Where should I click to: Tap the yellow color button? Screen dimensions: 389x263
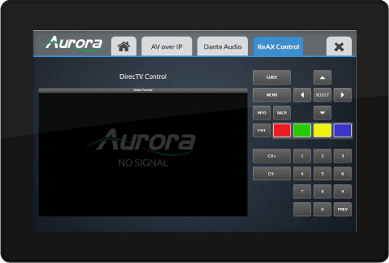(x=322, y=130)
